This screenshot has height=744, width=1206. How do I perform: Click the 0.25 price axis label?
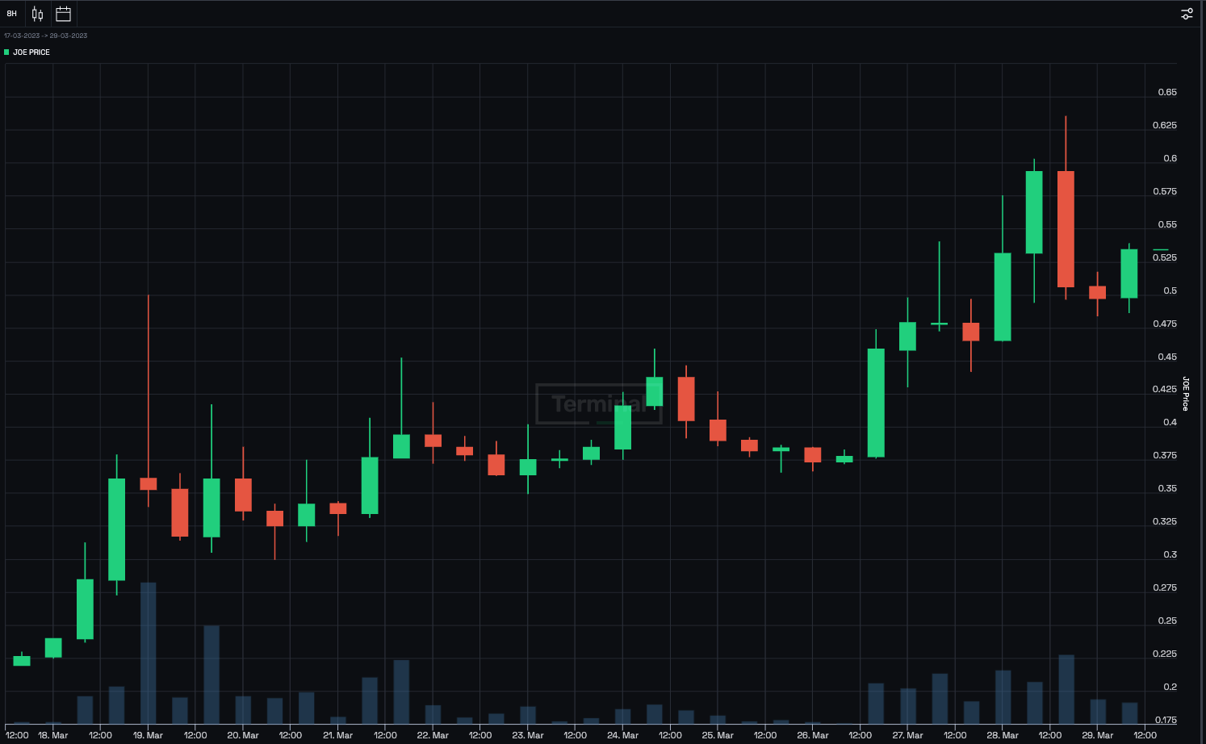click(x=1167, y=621)
